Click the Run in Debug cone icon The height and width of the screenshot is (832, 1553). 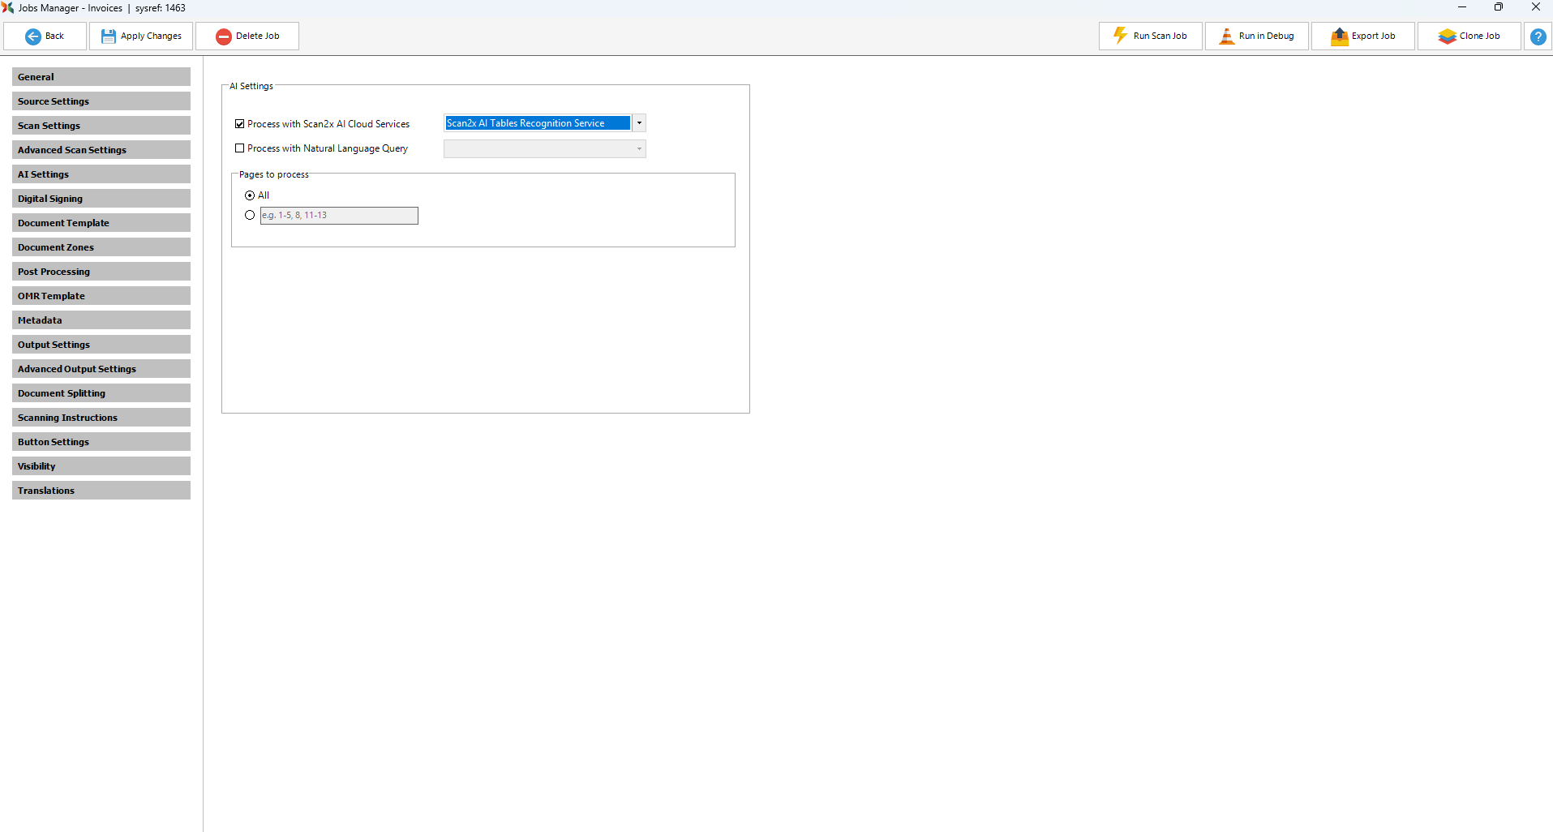[1227, 36]
